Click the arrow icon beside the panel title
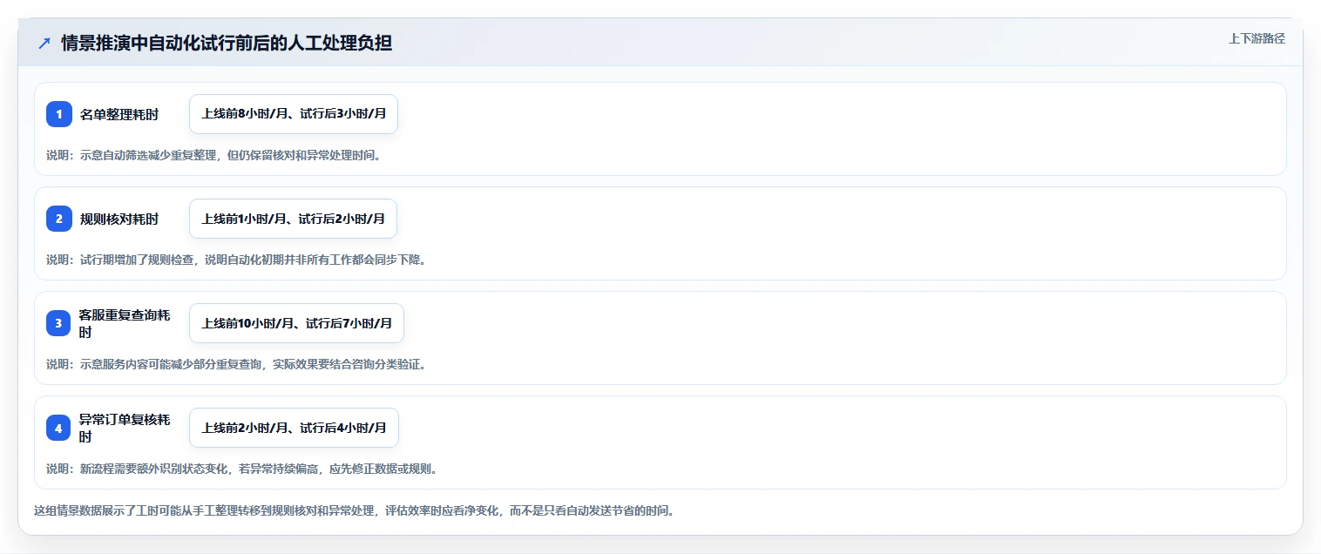The height and width of the screenshot is (554, 1321). click(44, 44)
